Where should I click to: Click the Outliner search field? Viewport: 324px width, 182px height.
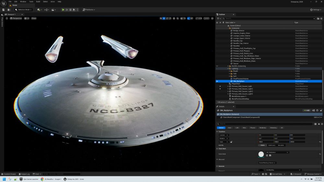(x=269, y=18)
